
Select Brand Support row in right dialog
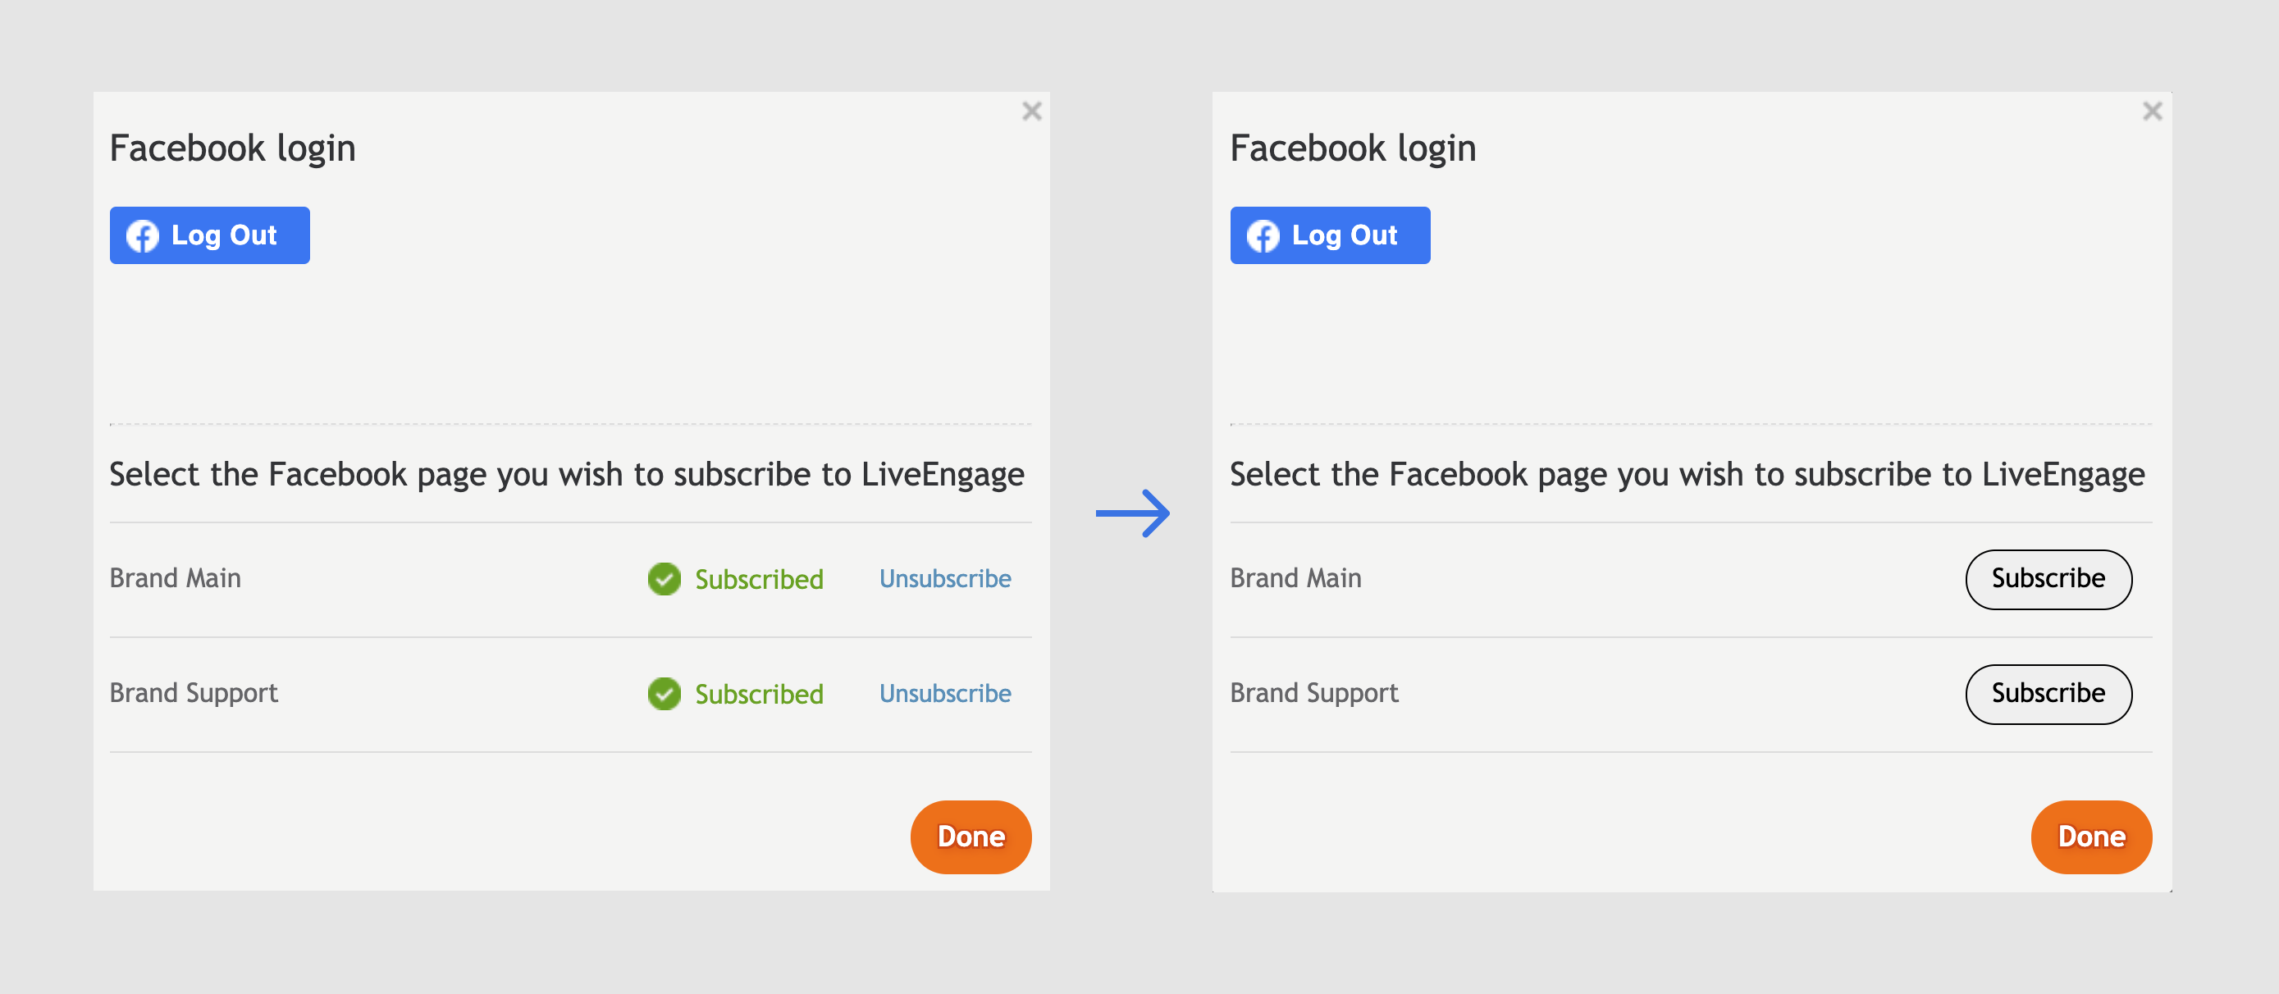point(1691,694)
